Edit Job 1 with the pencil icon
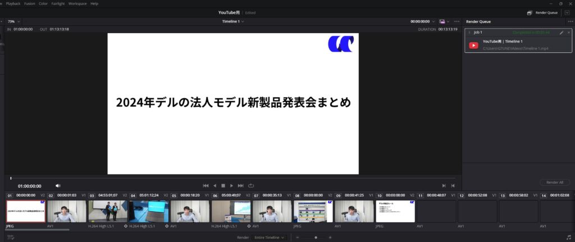 coord(562,33)
